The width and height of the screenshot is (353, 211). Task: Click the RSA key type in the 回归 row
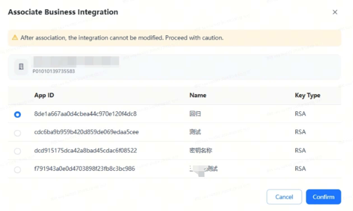(300, 114)
